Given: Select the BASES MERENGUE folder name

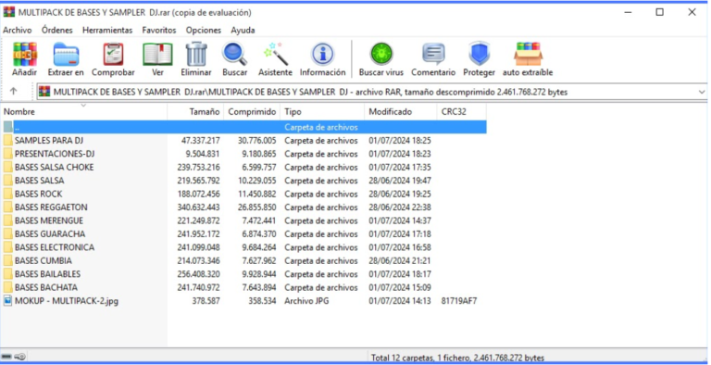Looking at the screenshot, I should click(49, 220).
